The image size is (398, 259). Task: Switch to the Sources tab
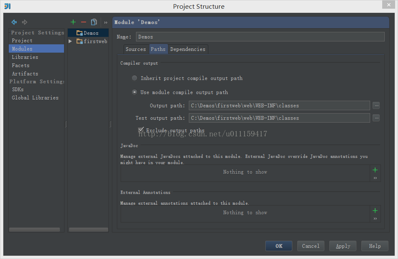[136, 49]
